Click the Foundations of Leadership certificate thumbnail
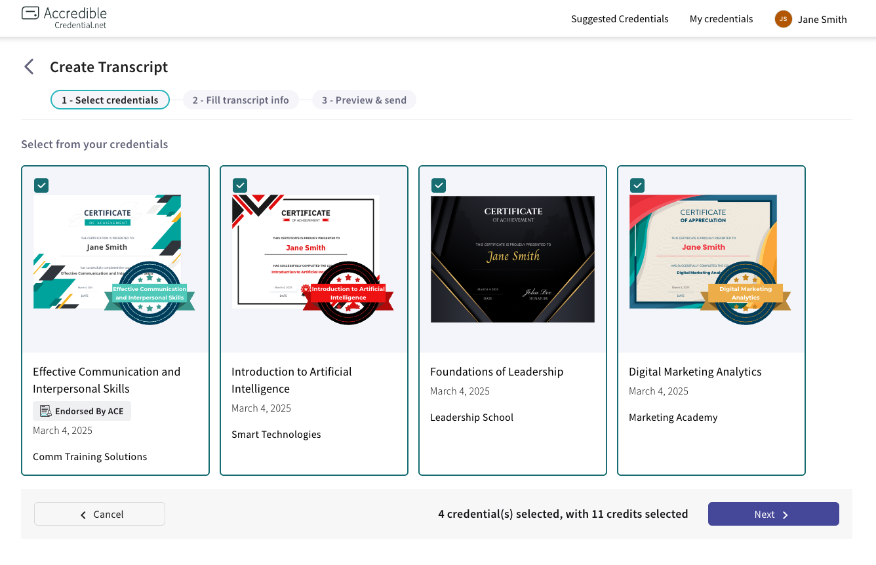Image resolution: width=876 pixels, height=565 pixels. [x=512, y=259]
